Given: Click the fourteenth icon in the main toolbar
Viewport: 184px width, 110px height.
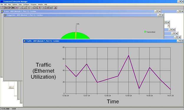Looking at the screenshot, I should [x=51, y=8].
